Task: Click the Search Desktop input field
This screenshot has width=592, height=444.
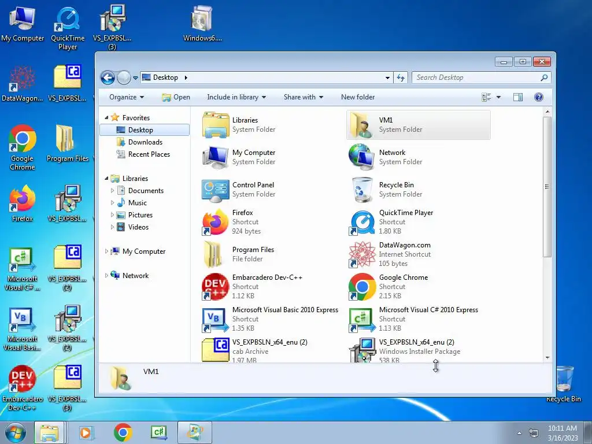Action: (477, 77)
